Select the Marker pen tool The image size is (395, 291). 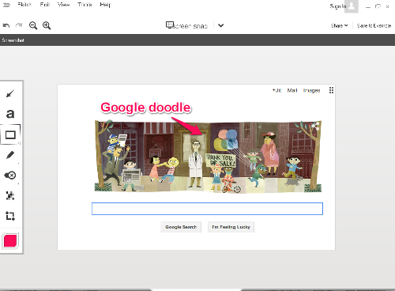10,155
